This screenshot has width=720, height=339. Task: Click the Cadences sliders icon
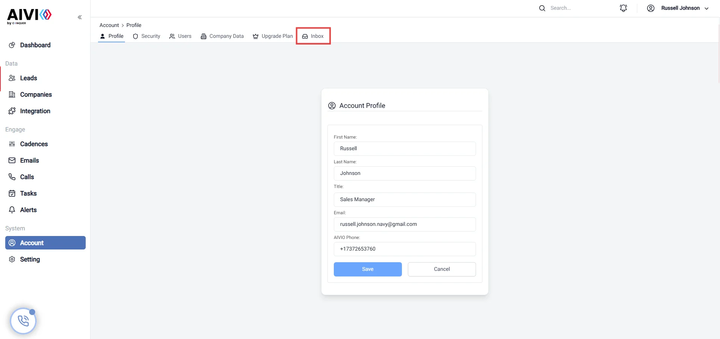click(x=12, y=144)
